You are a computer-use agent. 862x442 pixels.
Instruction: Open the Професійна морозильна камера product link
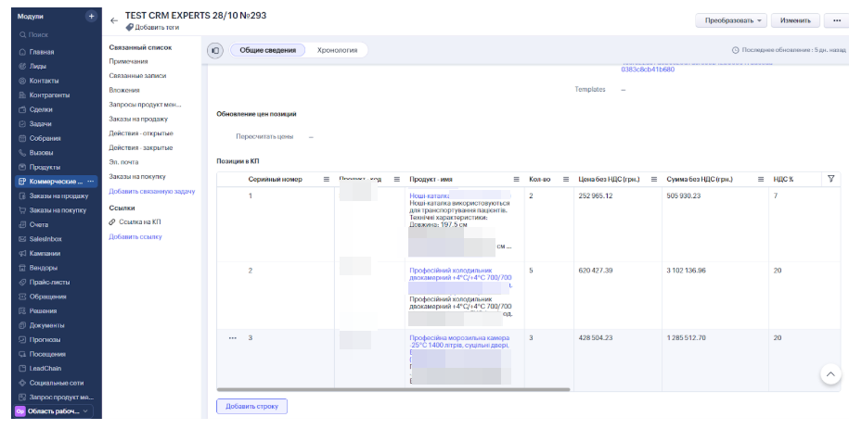coord(459,342)
